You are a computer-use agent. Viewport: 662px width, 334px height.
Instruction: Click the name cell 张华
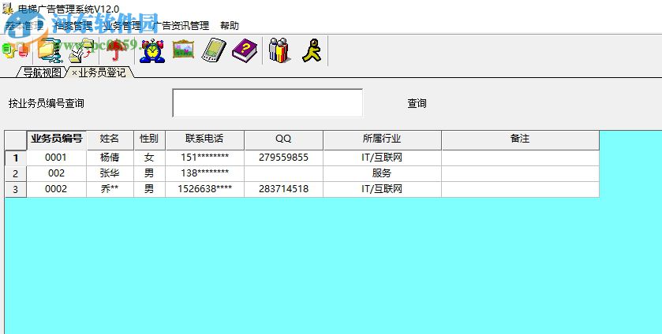[110, 174]
